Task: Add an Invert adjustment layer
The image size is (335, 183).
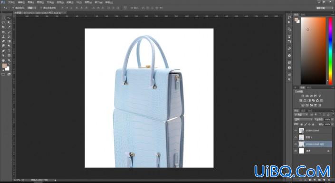Action: pyautogui.click(x=303, y=105)
